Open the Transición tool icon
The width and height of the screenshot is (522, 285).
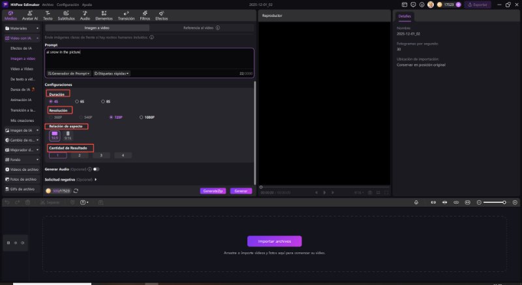click(x=125, y=15)
